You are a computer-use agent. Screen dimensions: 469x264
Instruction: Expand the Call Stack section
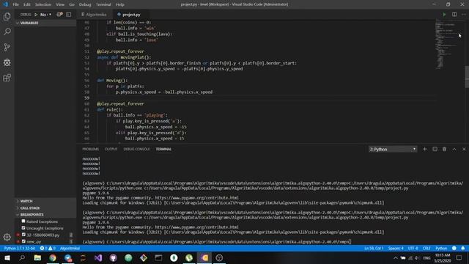point(45,208)
